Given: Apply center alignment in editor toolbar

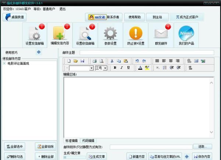Looking at the screenshot, I should (171, 61).
